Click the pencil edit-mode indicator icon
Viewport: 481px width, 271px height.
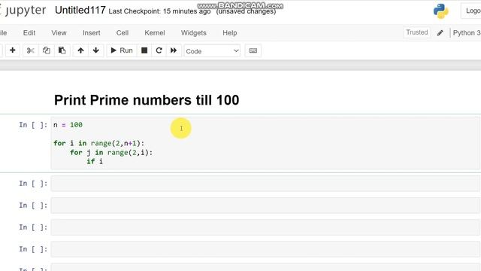pyautogui.click(x=440, y=33)
